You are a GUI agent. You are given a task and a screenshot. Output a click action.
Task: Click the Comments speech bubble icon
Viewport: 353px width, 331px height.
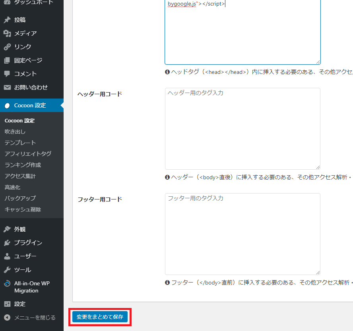tap(7, 74)
